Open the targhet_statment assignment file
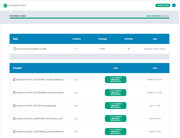180x138 pixels. pos(39,80)
